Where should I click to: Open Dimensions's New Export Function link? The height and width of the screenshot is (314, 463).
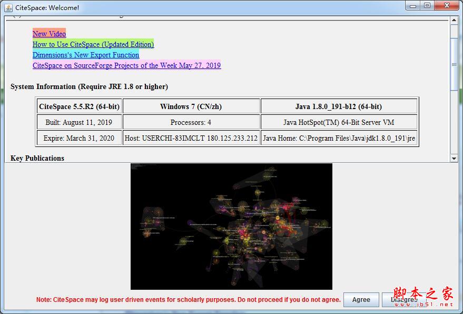coord(86,55)
